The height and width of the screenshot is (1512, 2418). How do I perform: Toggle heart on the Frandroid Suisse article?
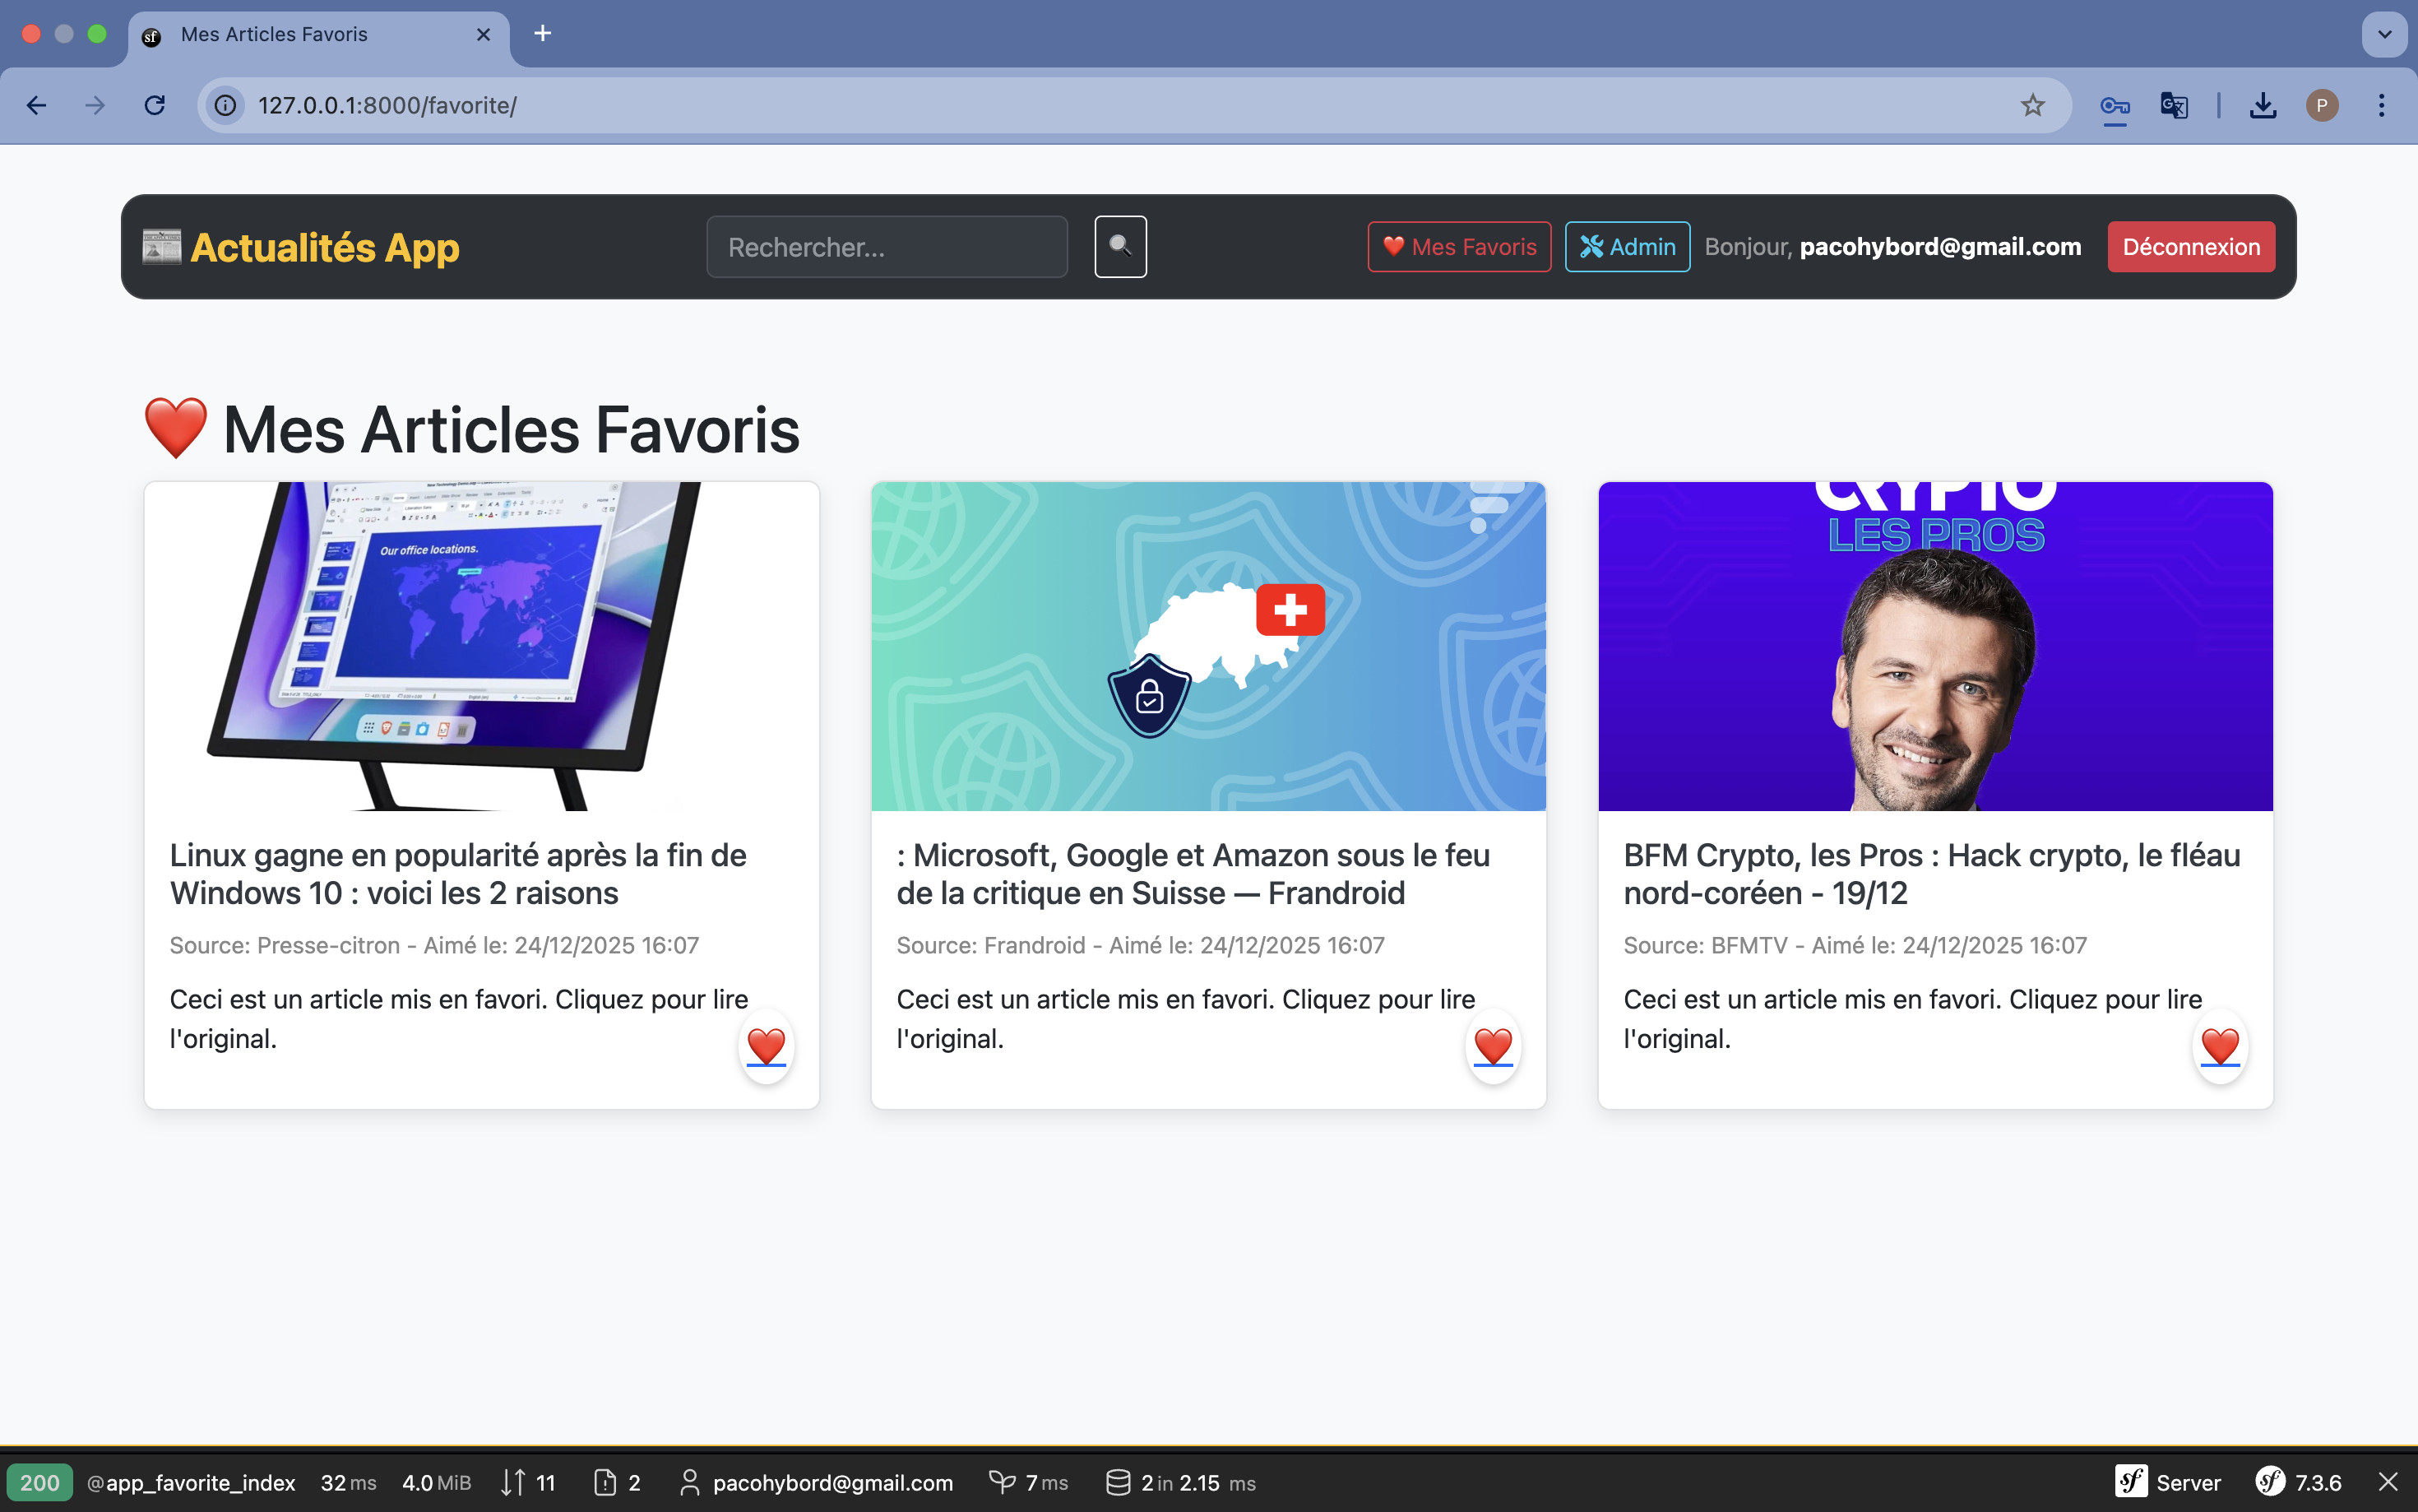1493,1046
